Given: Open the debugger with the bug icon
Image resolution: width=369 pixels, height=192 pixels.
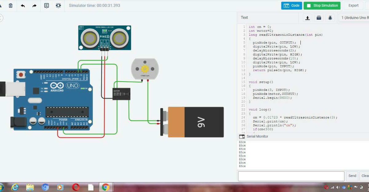Looking at the screenshot, I should click(x=330, y=18).
